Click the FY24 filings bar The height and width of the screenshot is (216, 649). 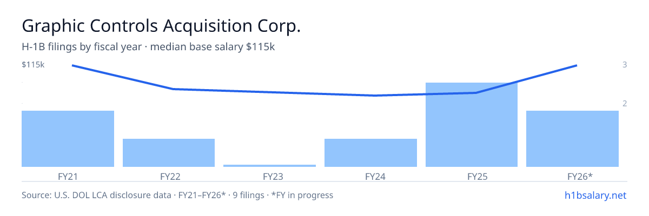(x=370, y=153)
